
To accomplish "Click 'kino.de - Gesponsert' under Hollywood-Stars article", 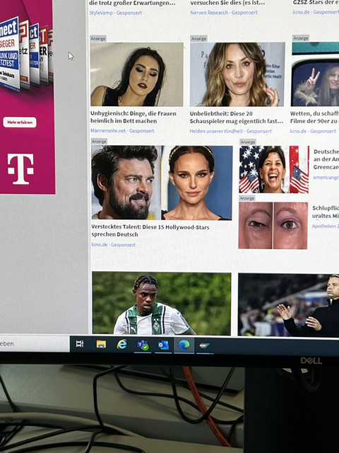I will click(113, 245).
